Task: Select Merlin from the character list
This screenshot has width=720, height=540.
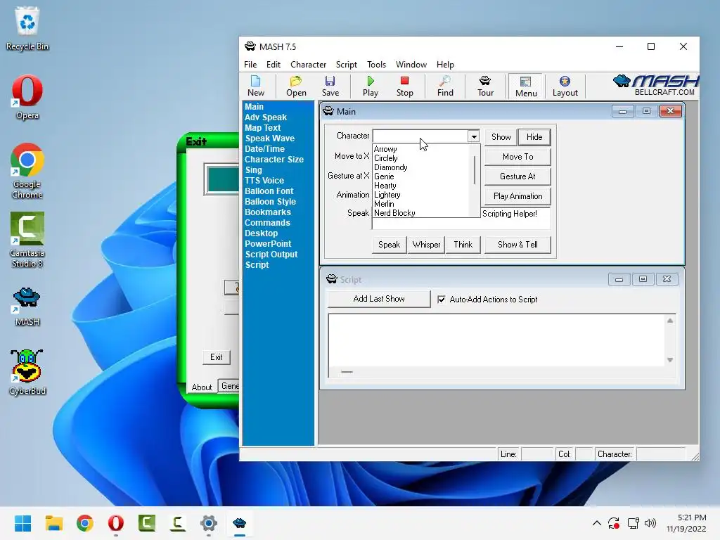Action: click(384, 204)
